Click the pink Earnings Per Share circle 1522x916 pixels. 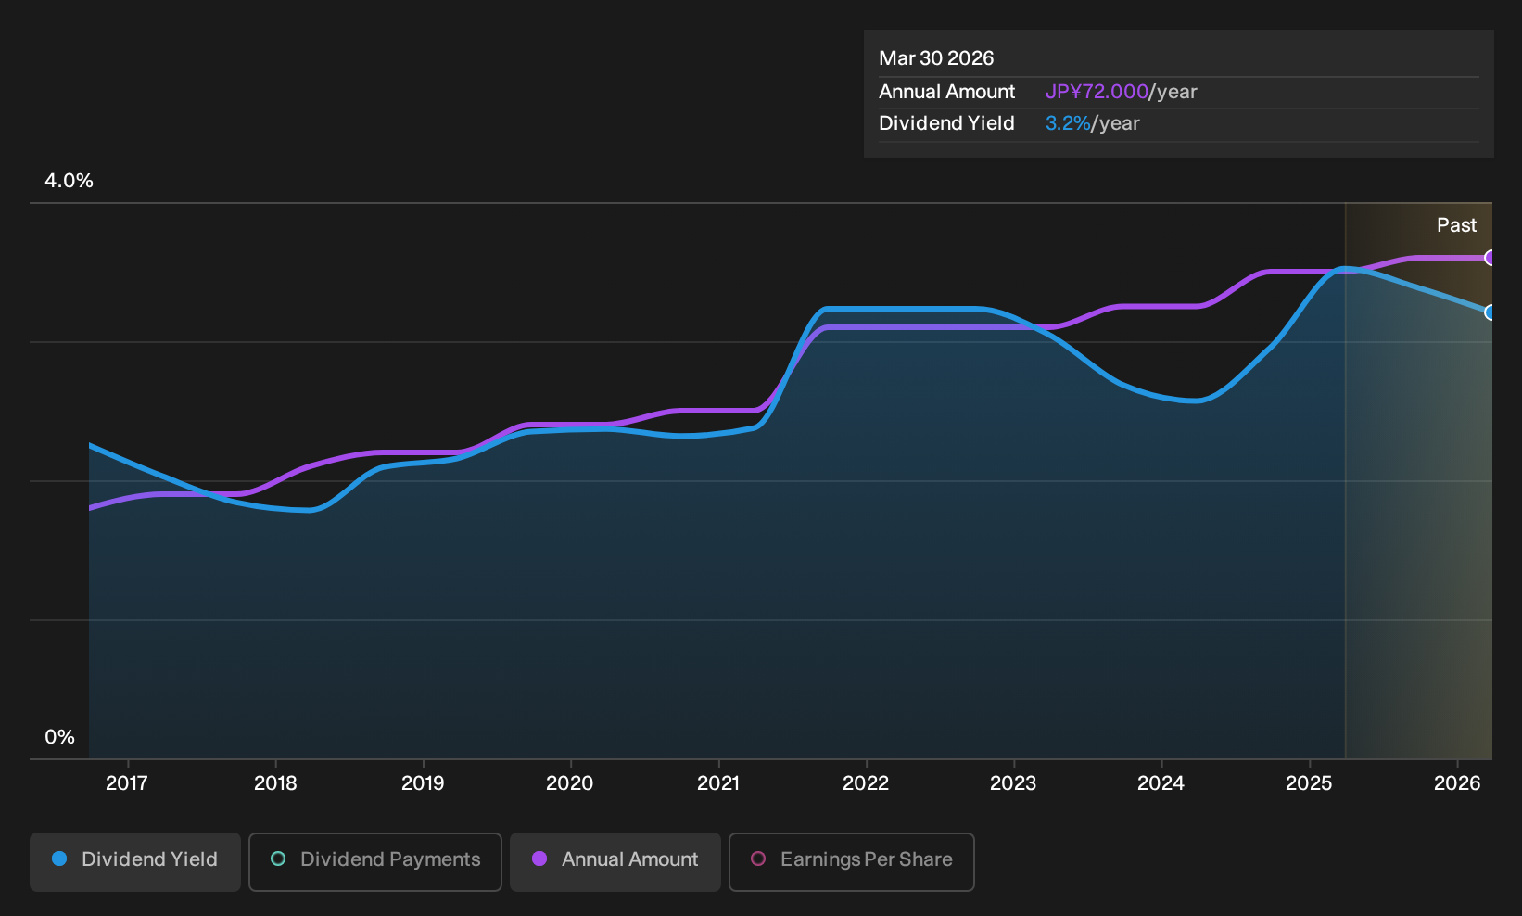tap(758, 859)
